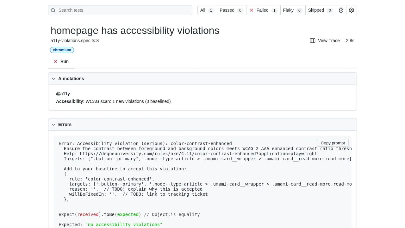
Task: Click the chevron icon on the Annotations header
Action: coord(53,79)
